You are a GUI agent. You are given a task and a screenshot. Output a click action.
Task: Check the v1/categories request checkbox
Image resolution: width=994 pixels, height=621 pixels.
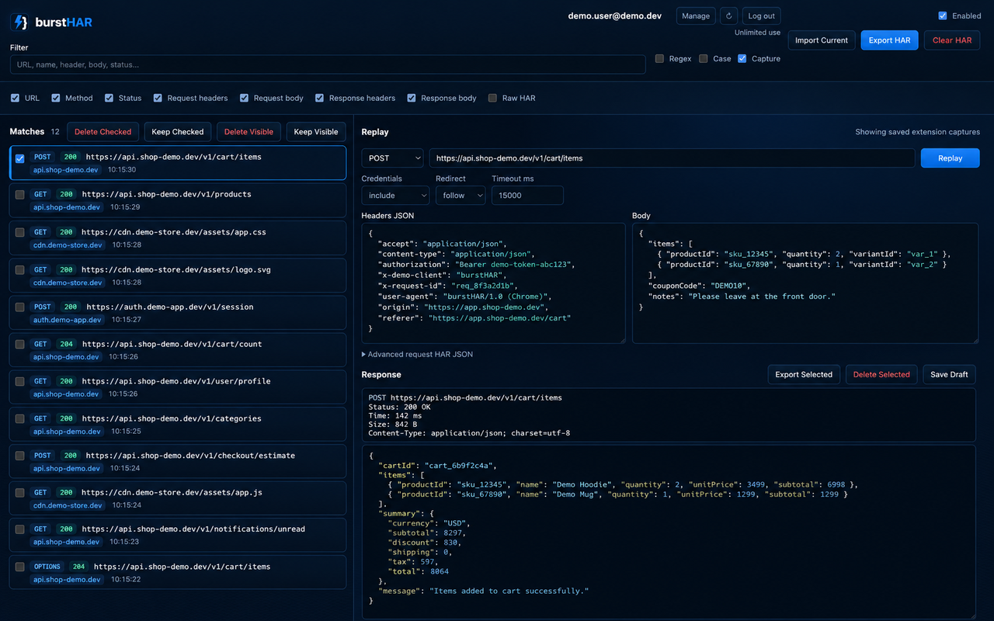[20, 418]
